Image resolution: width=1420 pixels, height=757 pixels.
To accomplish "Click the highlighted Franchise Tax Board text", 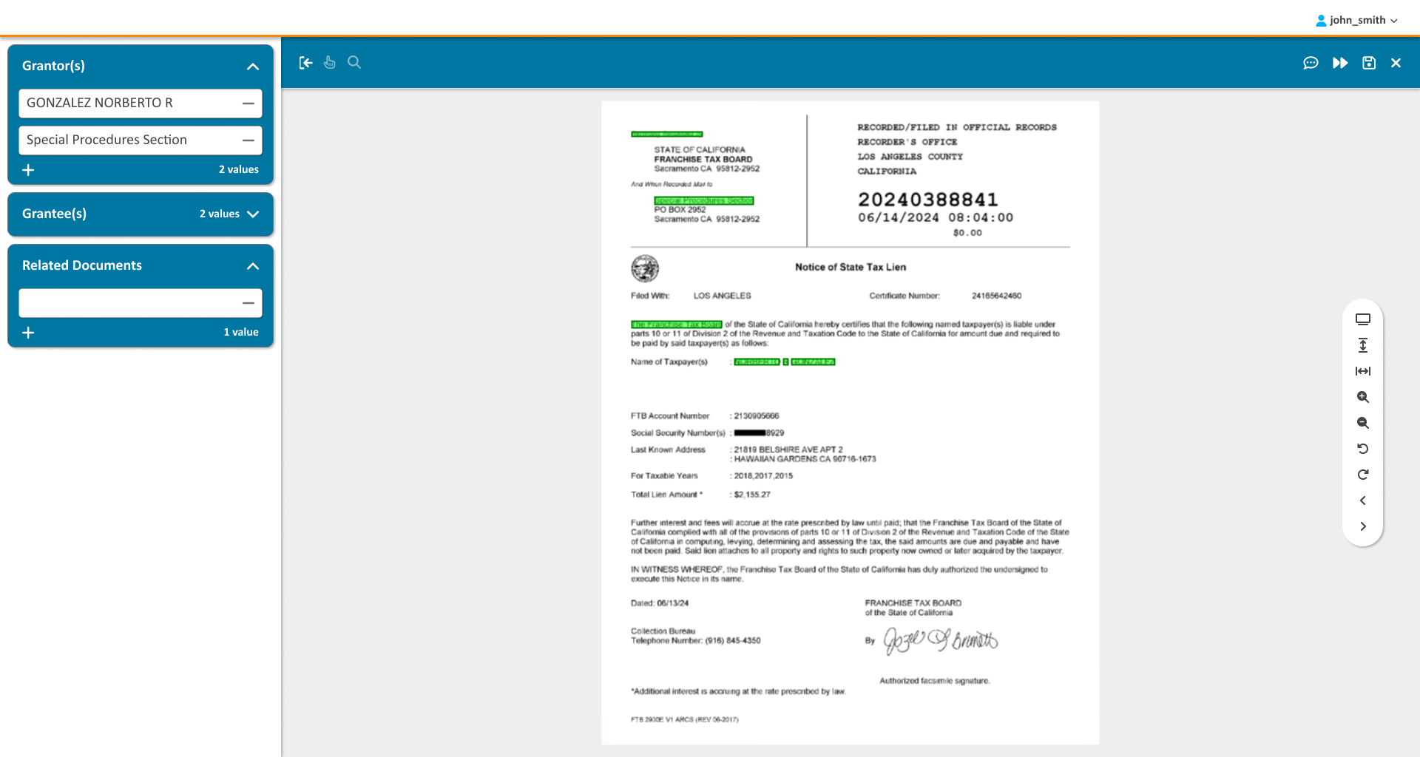I will (676, 325).
